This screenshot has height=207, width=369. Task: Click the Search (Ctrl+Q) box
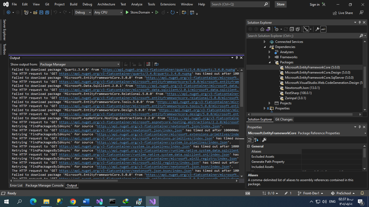pos(240,4)
